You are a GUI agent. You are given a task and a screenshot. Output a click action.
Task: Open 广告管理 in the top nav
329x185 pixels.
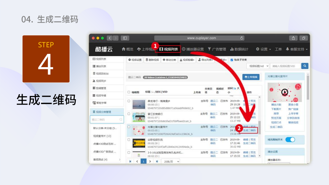(217, 49)
